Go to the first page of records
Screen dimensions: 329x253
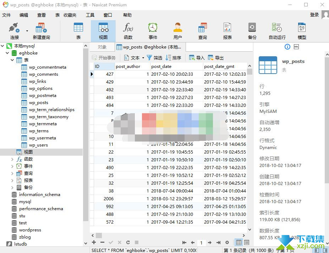tap(184, 242)
